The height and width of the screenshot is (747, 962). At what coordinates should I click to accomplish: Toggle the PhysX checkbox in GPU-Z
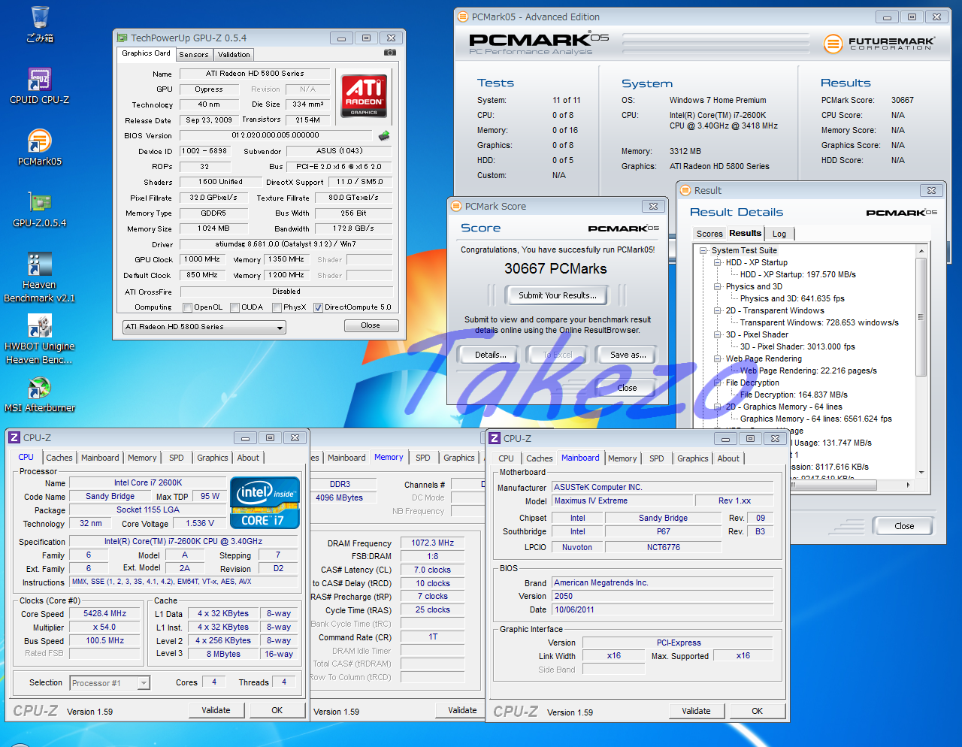click(277, 307)
